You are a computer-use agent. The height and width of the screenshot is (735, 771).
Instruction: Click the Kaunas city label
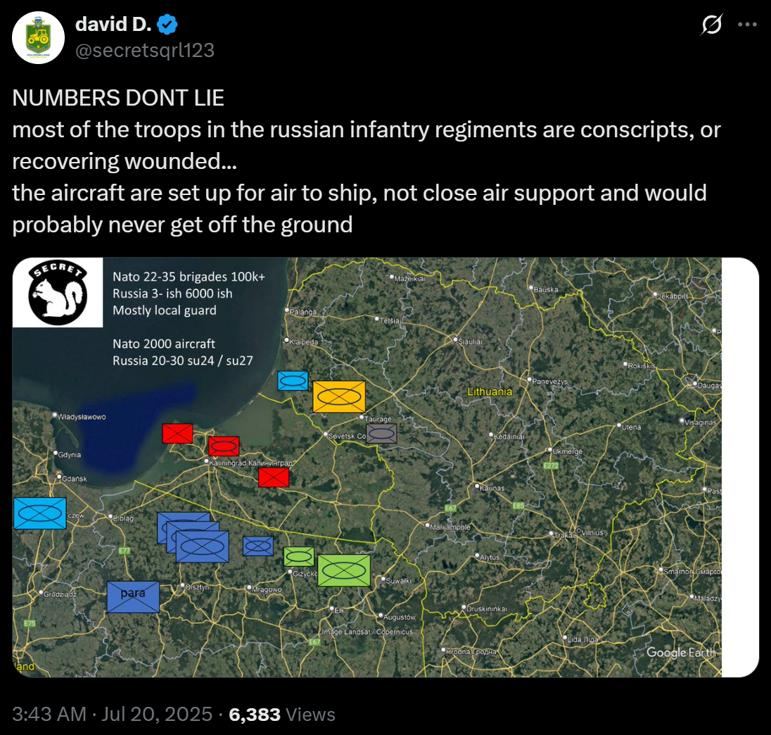[x=492, y=489]
